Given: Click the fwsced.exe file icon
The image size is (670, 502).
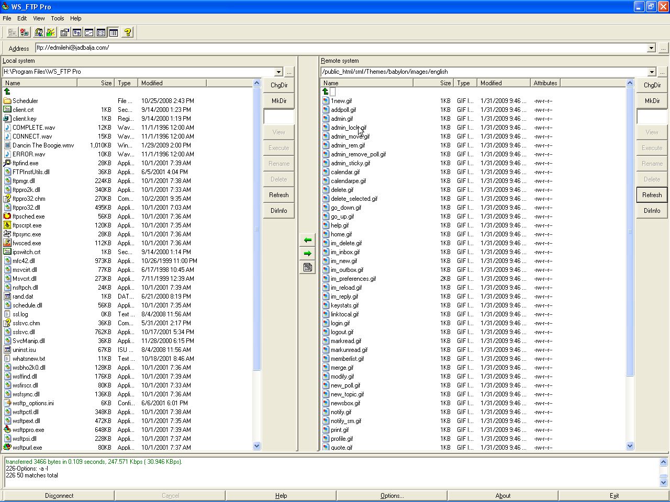Looking at the screenshot, I should tap(7, 243).
